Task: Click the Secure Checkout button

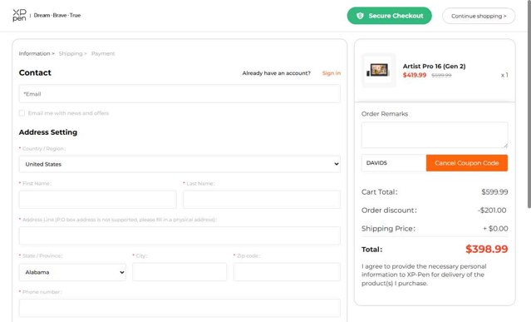Action: pos(390,16)
